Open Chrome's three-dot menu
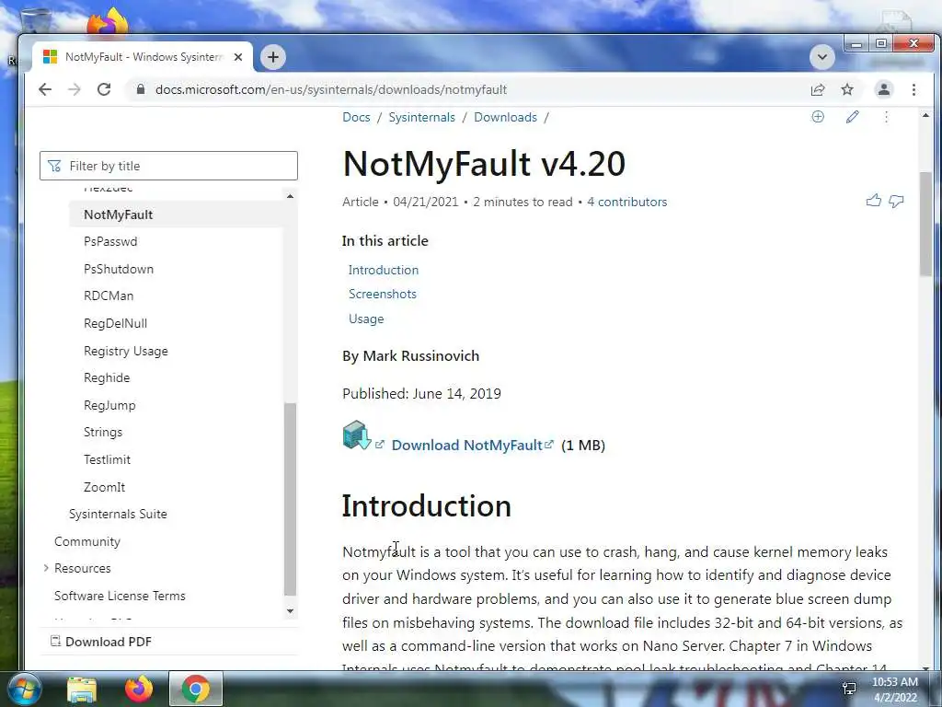The width and height of the screenshot is (942, 707). (913, 89)
